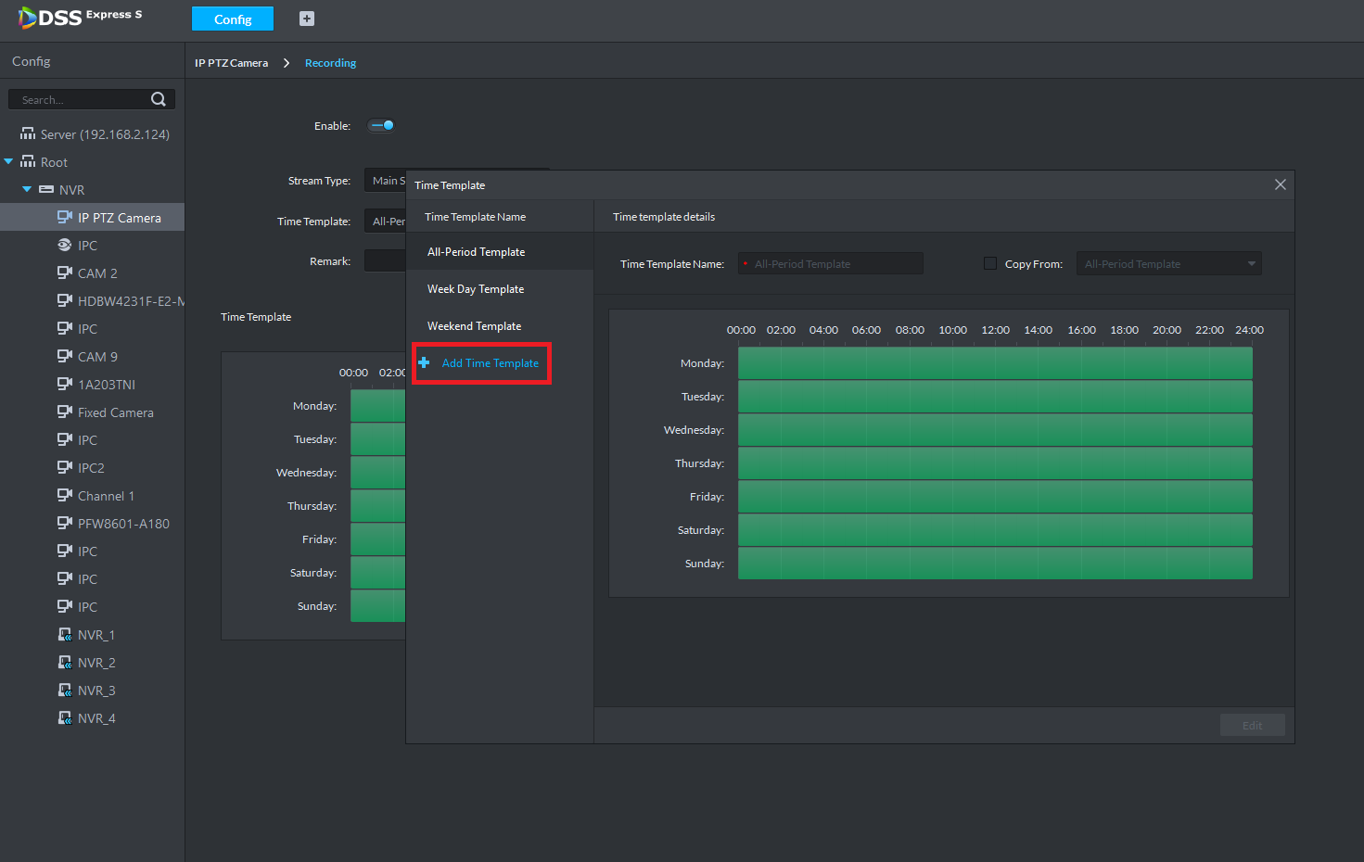Collapse the NVR tree node
This screenshot has height=862, width=1364.
pyautogui.click(x=27, y=189)
